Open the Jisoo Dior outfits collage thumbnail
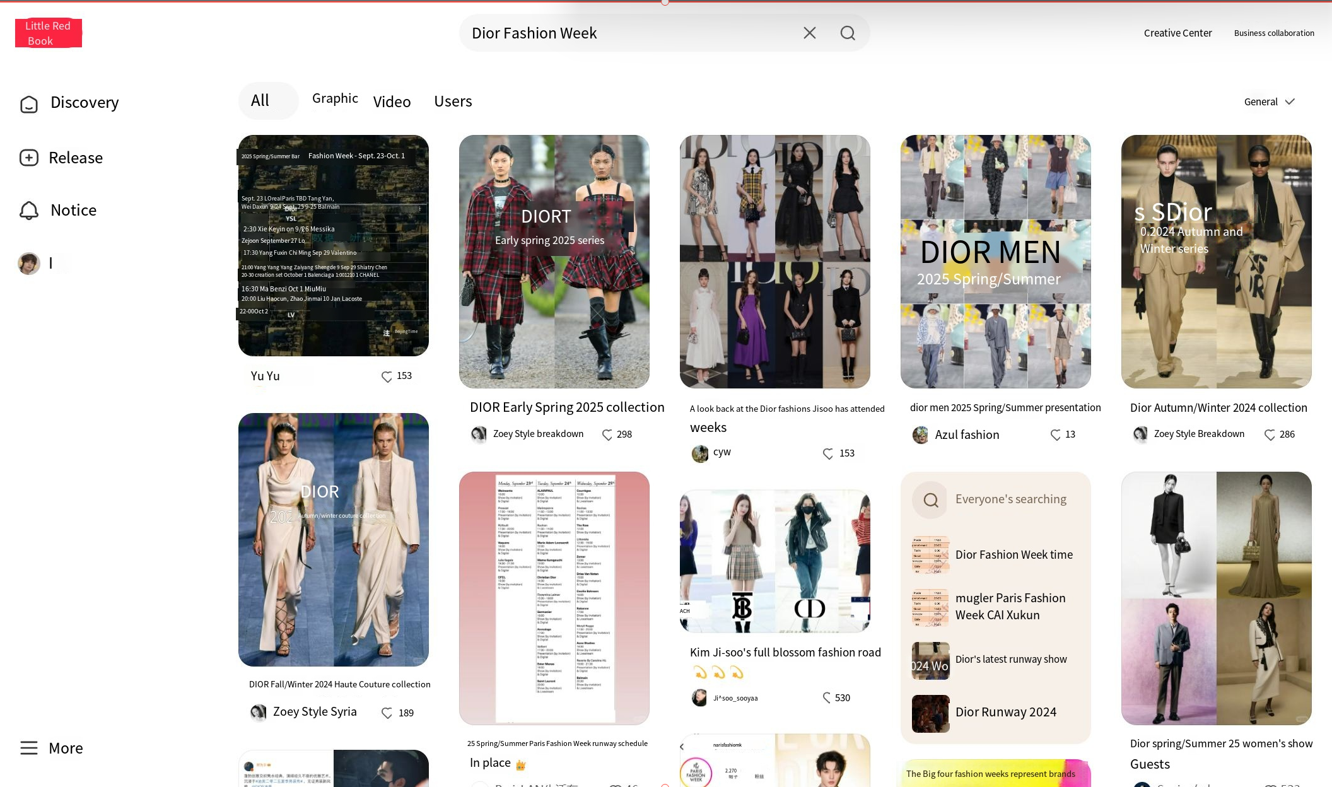The width and height of the screenshot is (1332, 787). coord(775,262)
